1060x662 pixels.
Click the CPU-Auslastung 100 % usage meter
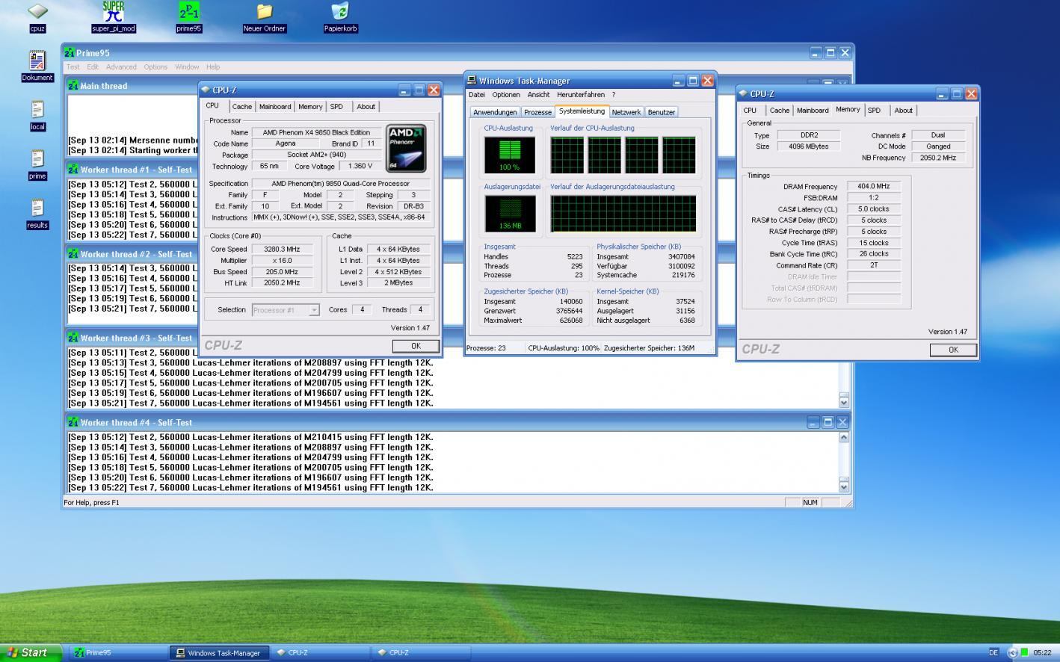tap(509, 154)
